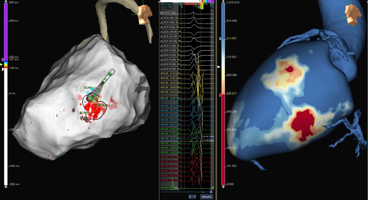This screenshot has width=368, height=200.
Task: Select the REF ECG I (49) reference label
Action: coord(168,13)
